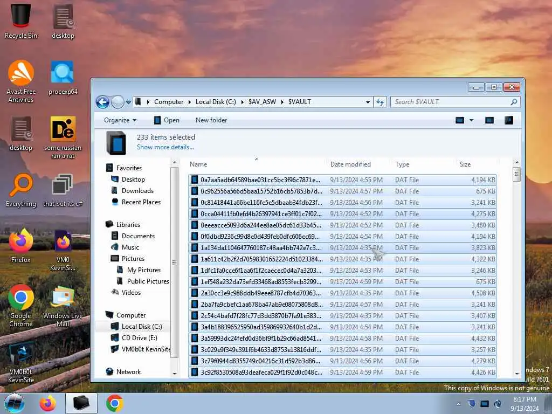This screenshot has width=552, height=414.
Task: Click navigation pane scroll down arrow
Action: pyautogui.click(x=175, y=374)
